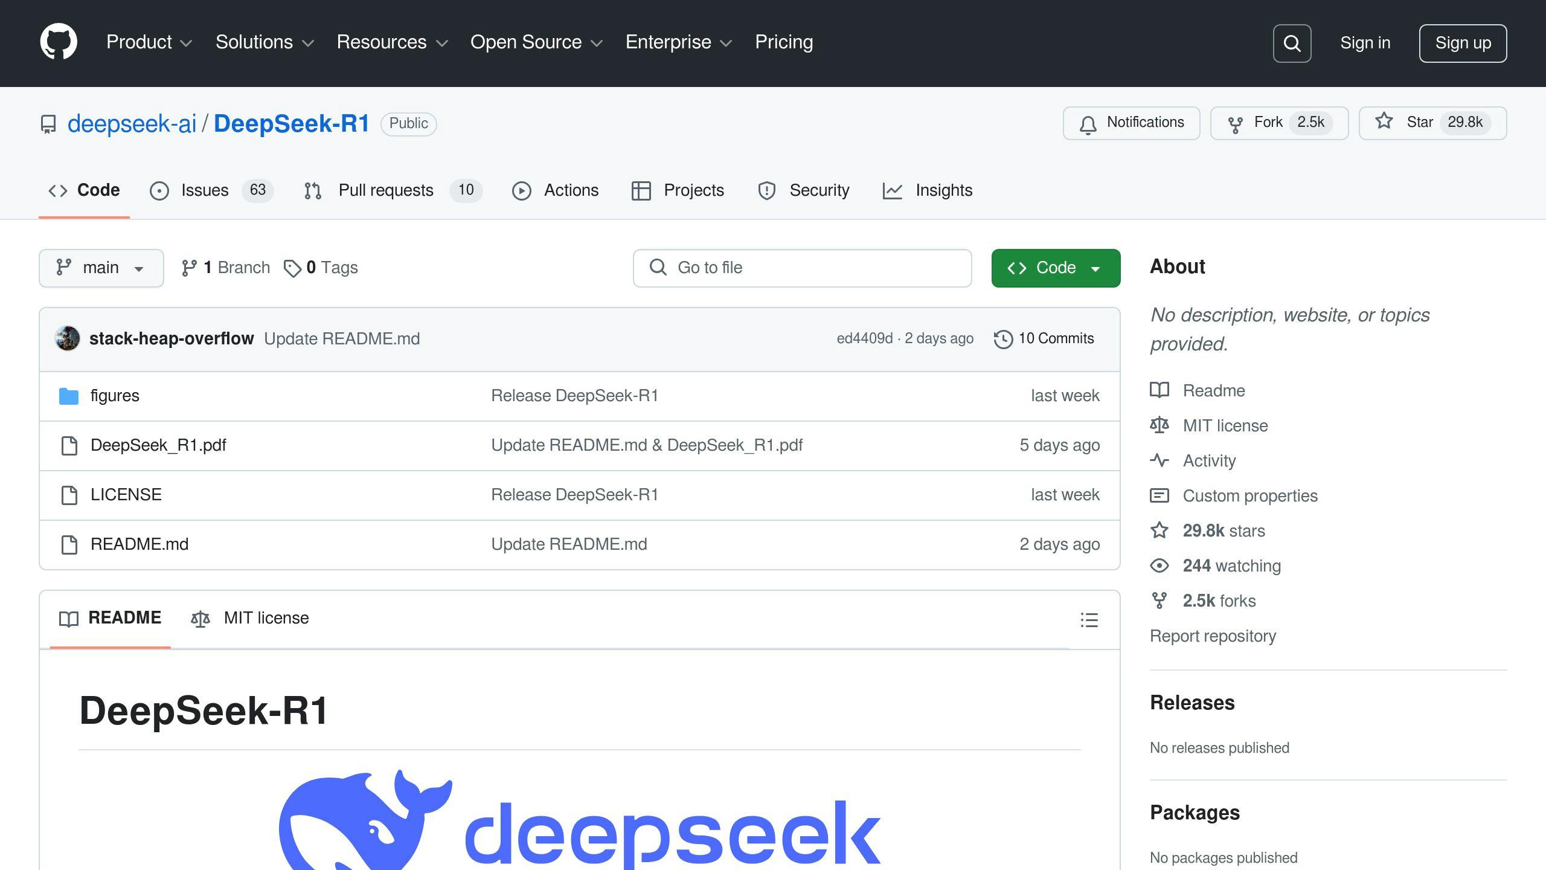Click the stack-heap-overflow avatar image
1546x870 pixels.
[x=67, y=338]
